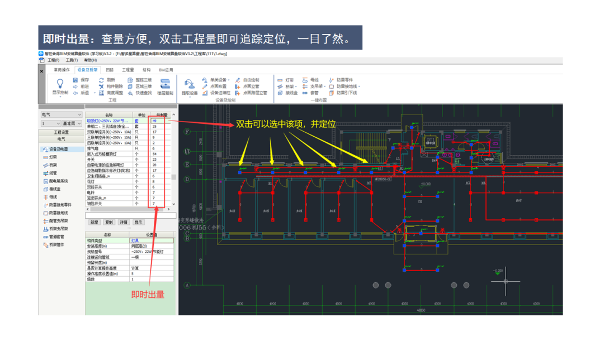Show 整栋三维 whole-building 3D view
This screenshot has width=604, height=342.
click(139, 80)
